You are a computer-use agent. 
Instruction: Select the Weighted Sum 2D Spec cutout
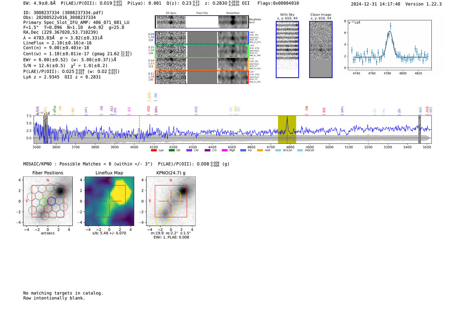tap(171, 22)
